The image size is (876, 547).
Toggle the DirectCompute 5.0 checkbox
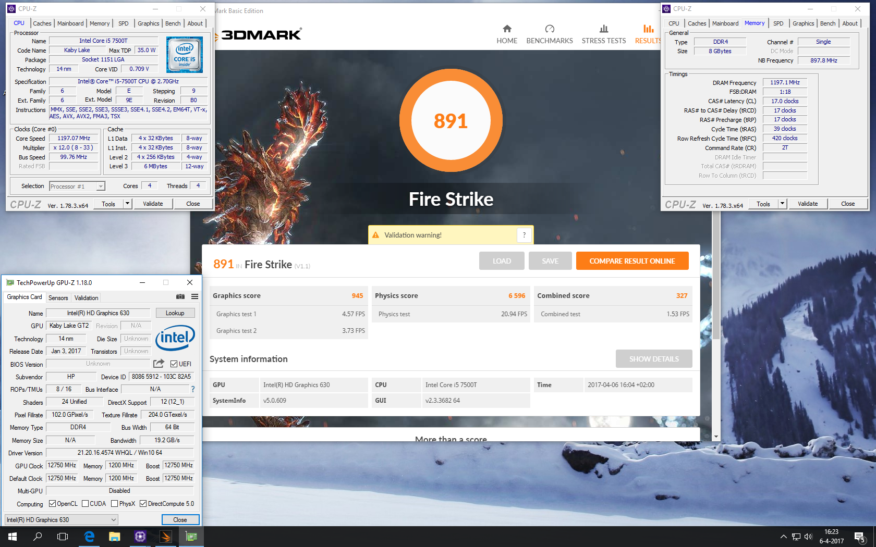143,504
